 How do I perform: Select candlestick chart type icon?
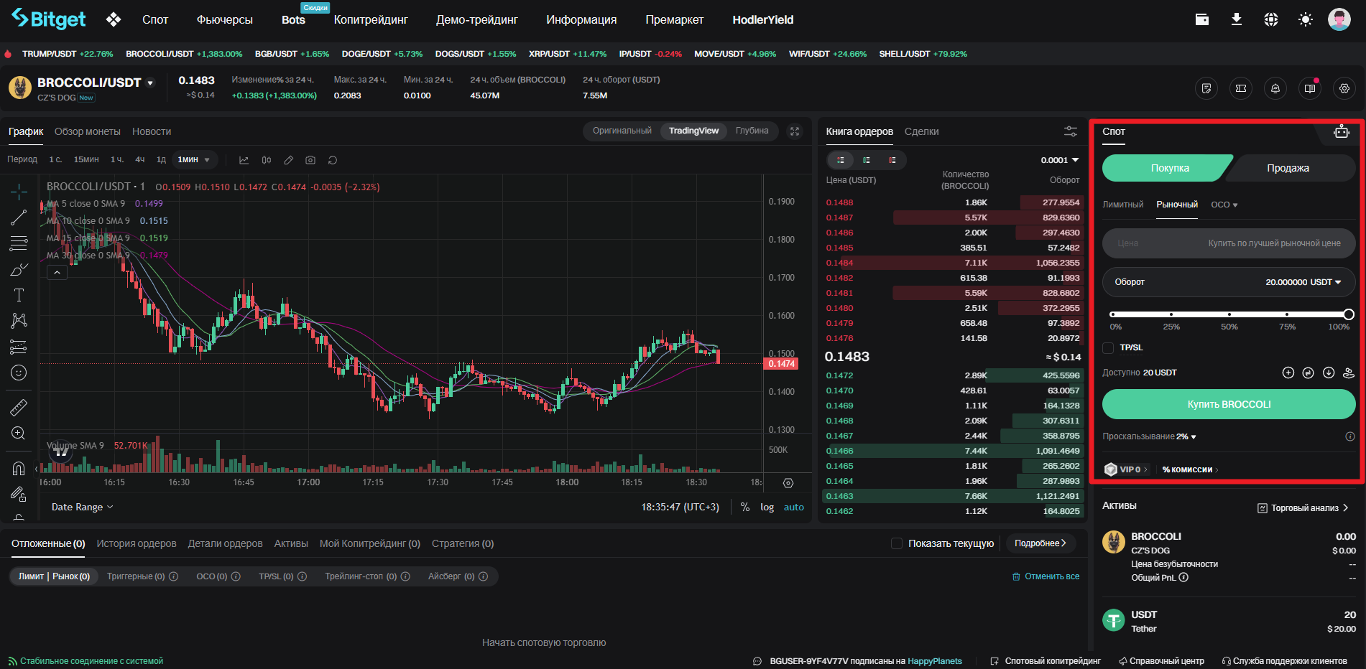tap(267, 160)
